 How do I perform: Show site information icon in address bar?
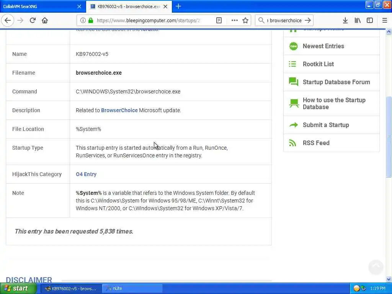point(83,20)
